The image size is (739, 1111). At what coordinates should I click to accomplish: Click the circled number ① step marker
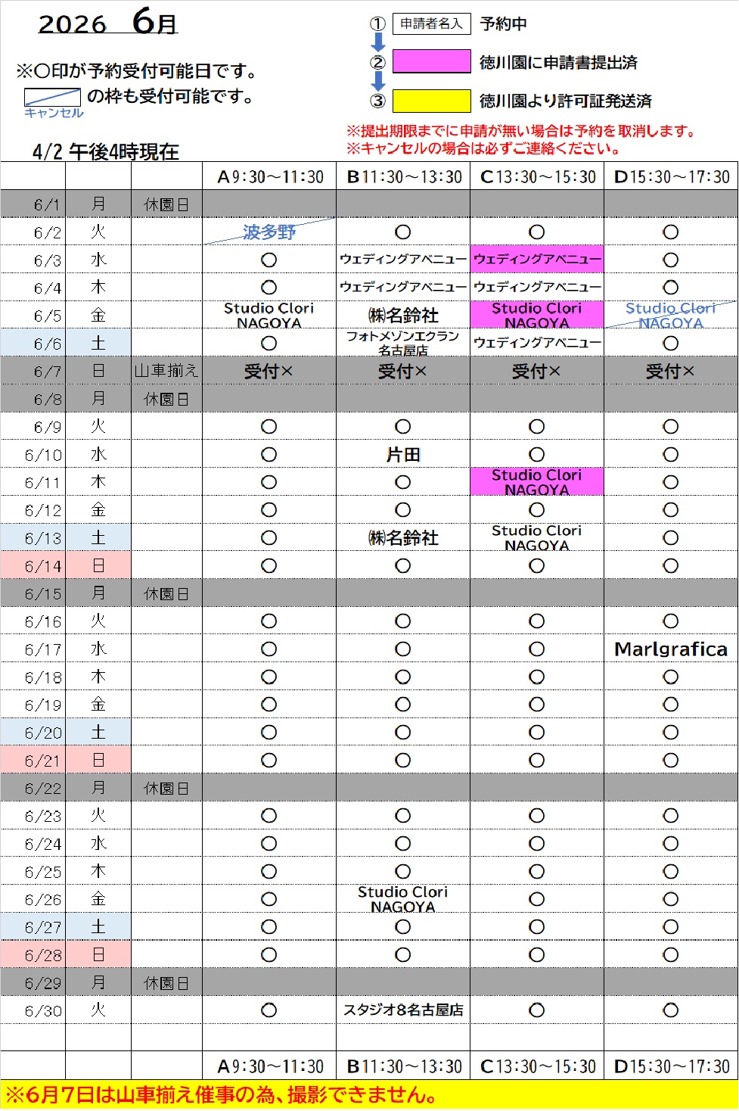pos(377,24)
